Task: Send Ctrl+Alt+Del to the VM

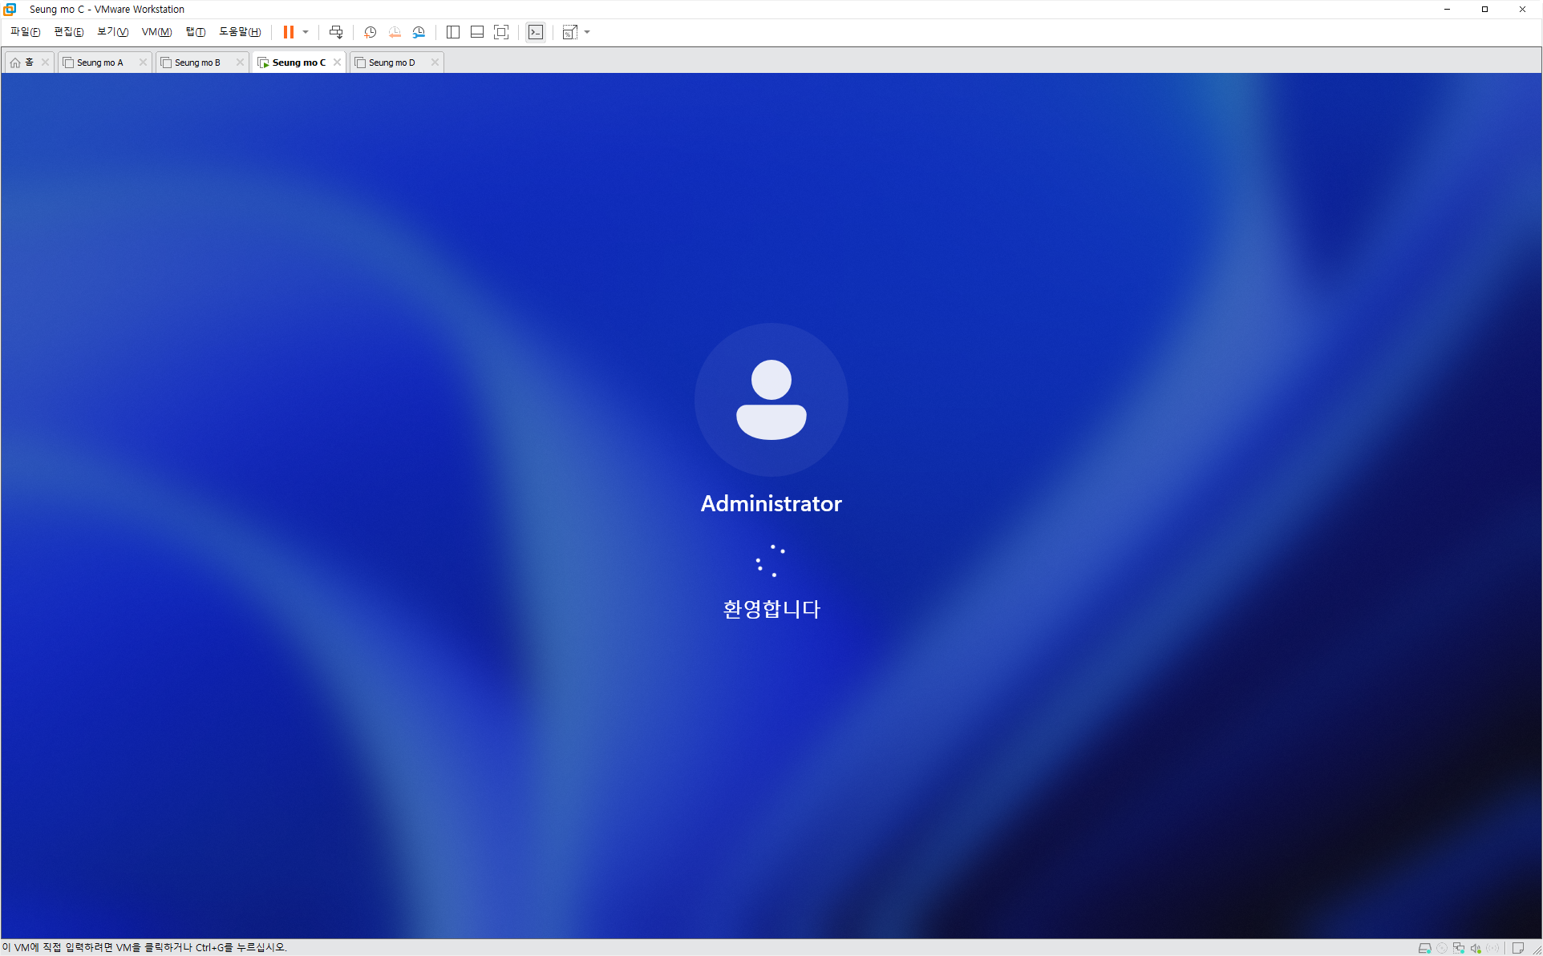Action: (336, 32)
